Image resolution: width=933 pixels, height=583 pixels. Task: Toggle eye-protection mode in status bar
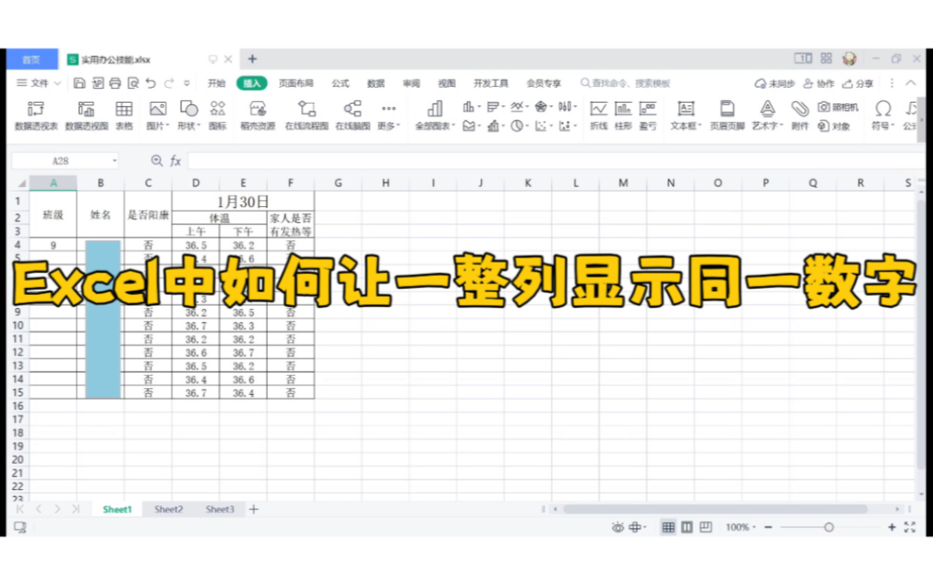pos(618,527)
